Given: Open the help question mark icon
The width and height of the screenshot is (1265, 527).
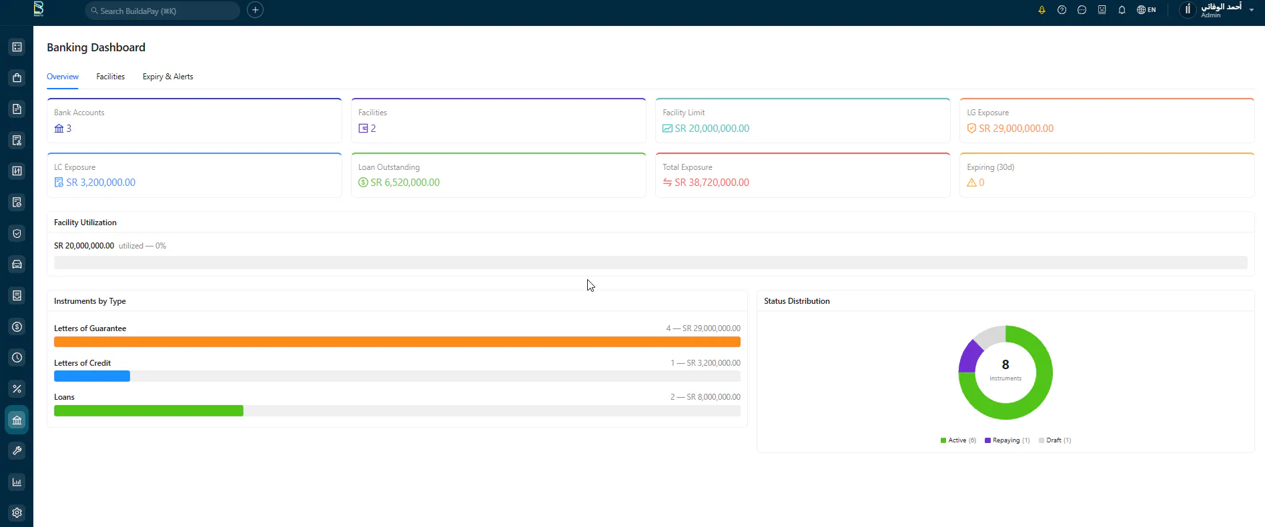Looking at the screenshot, I should (x=1062, y=10).
